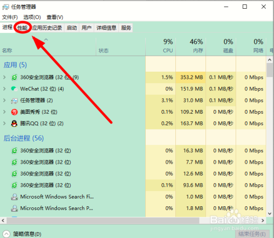Click the 31.0 MB memory cell
Viewport: 274px width, 238px height.
(x=191, y=100)
